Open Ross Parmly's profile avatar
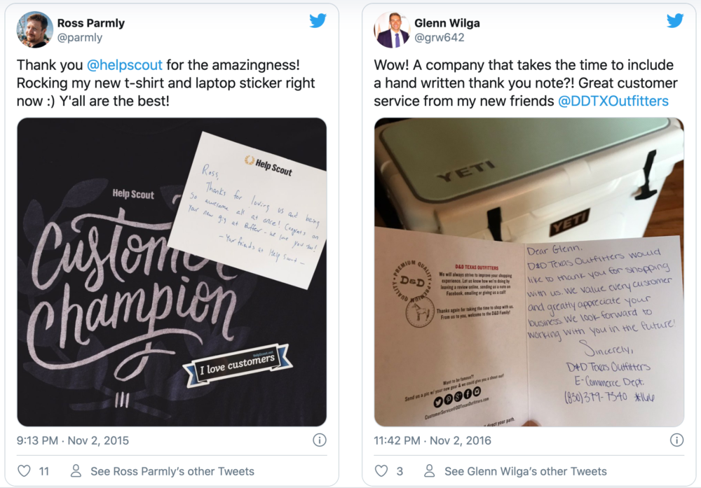 click(35, 29)
